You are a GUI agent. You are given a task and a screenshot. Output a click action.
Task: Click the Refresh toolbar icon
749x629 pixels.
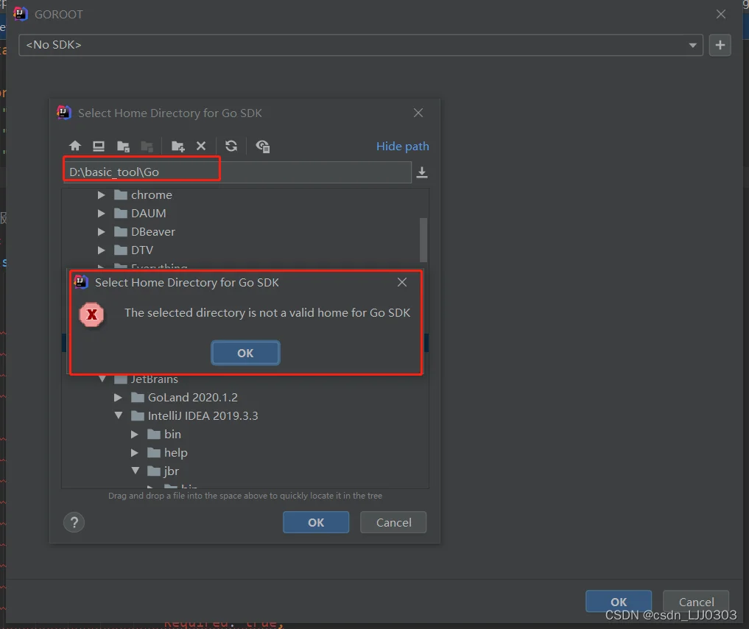231,146
